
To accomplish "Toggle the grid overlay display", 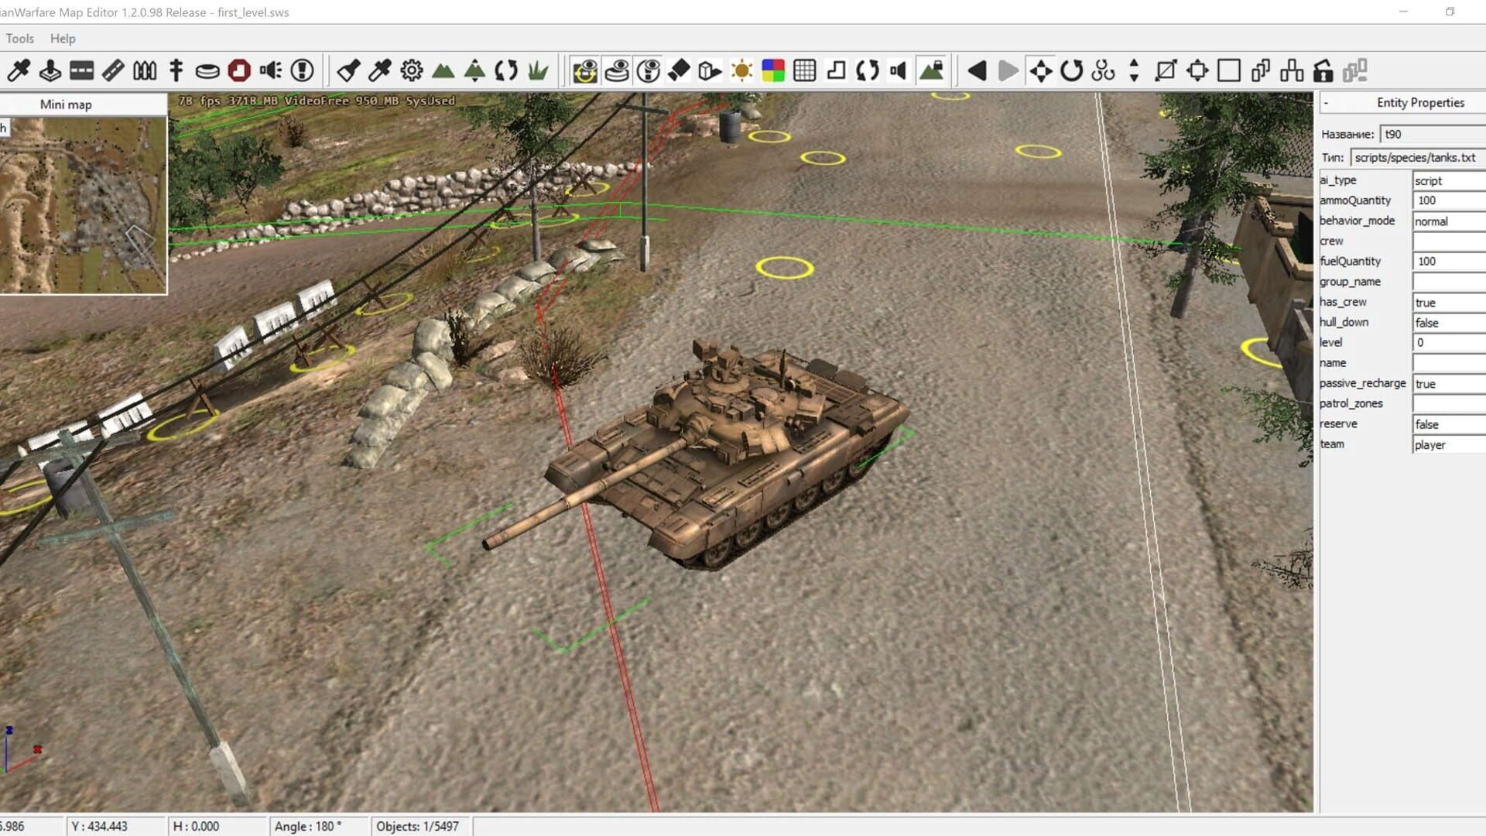I will point(805,70).
